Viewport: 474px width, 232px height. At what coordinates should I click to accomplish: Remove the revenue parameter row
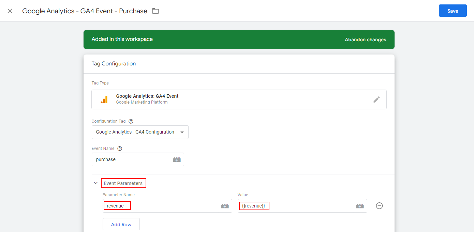(379, 206)
